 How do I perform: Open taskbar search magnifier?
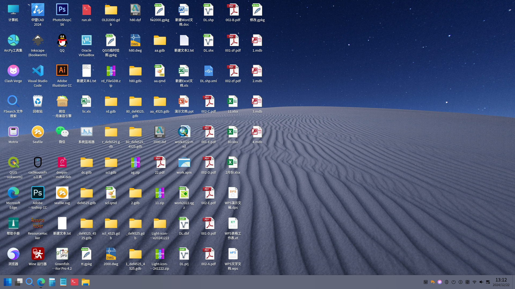(x=30, y=282)
